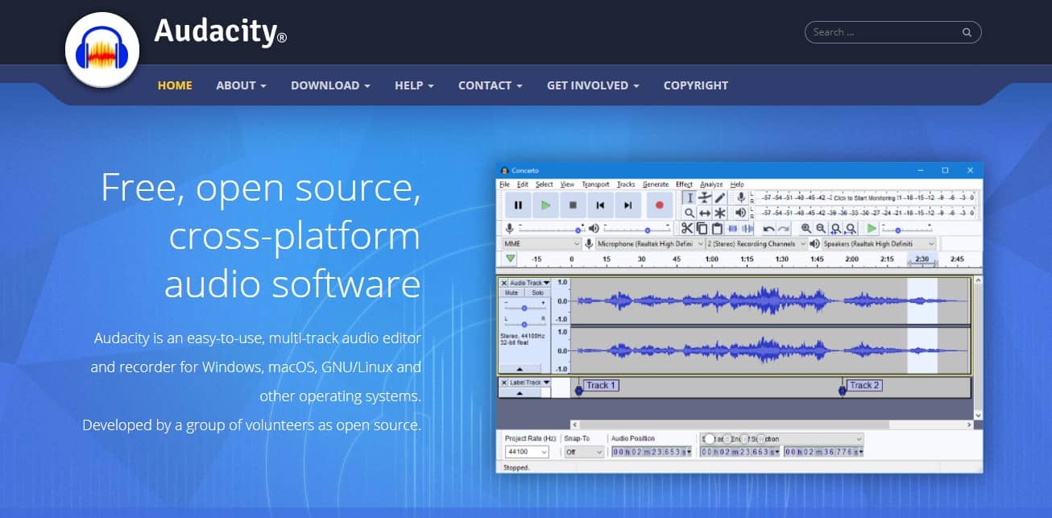Select the 'Track 2' label on the Label Track
The image size is (1052, 518).
(x=865, y=385)
